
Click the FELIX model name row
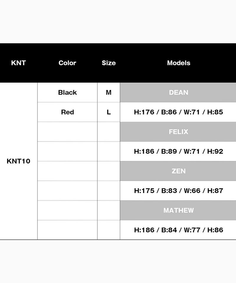(x=178, y=132)
